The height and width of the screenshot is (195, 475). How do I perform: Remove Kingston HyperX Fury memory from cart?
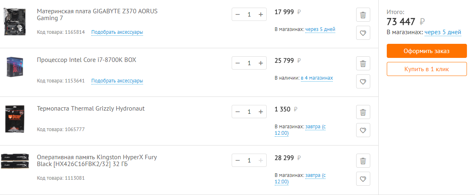pos(363,161)
